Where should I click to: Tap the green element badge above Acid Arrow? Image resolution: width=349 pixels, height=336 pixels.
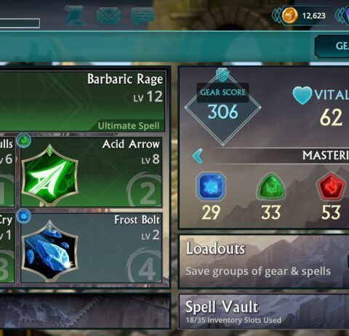24,140
